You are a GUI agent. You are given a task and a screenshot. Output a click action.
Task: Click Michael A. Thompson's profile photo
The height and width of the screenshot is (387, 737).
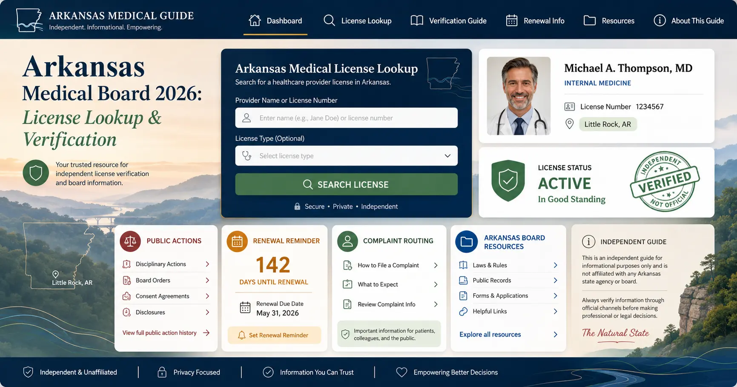[x=519, y=96]
